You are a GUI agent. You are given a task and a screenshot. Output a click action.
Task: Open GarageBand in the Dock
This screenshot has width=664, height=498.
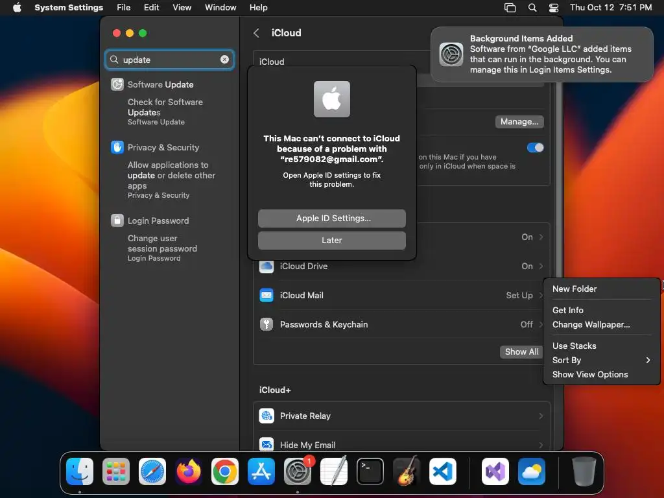[407, 471]
